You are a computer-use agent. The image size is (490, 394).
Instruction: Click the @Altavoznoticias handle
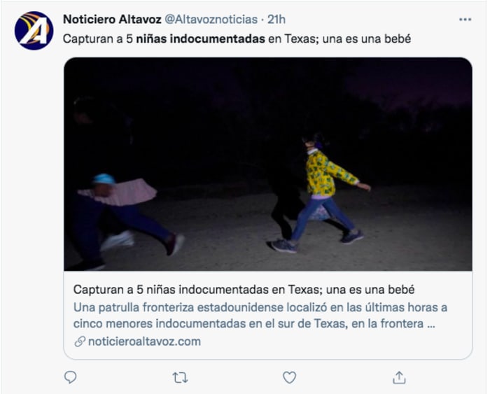tap(211, 20)
